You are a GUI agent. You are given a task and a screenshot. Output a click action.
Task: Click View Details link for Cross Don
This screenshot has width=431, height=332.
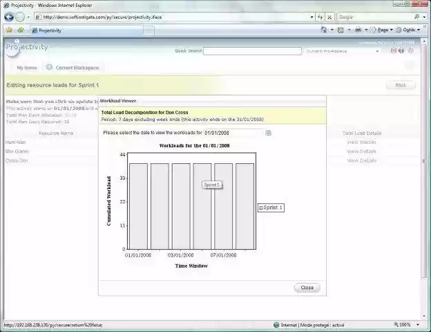click(x=361, y=160)
